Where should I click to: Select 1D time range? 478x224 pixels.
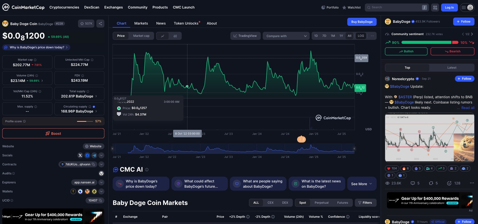(316, 36)
